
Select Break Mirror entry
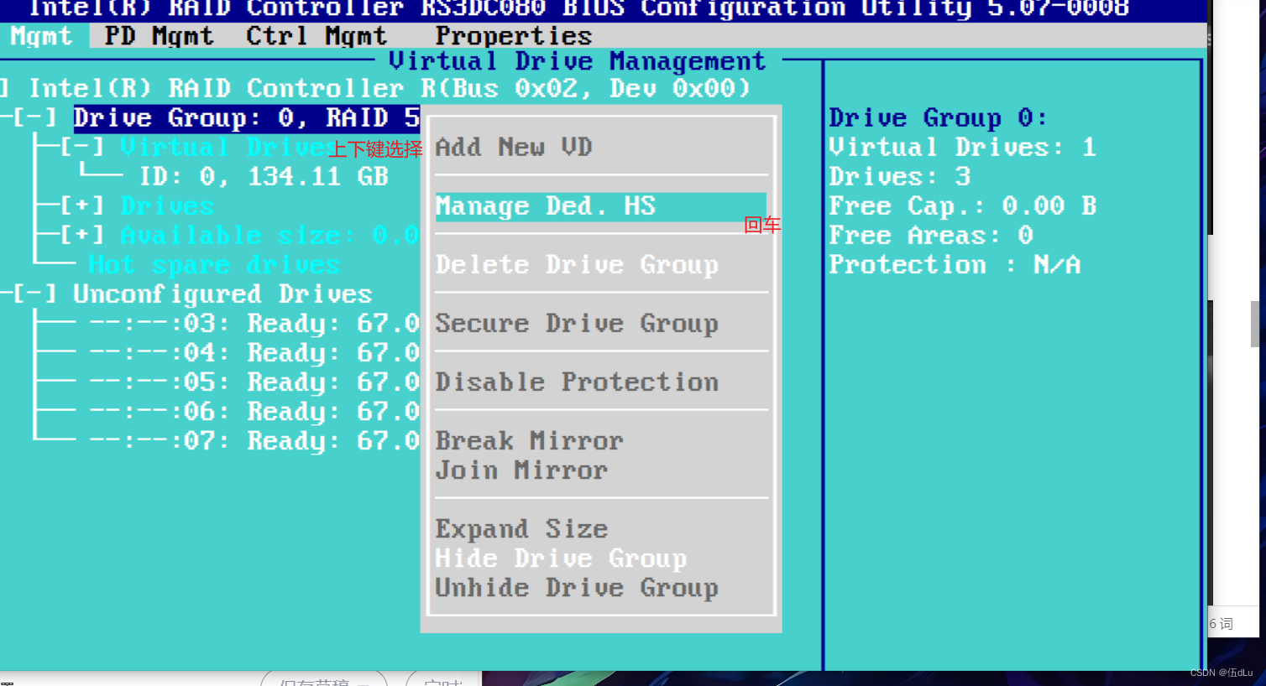[x=529, y=441]
